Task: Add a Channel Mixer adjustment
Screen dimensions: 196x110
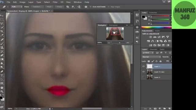Action: tap(165, 41)
